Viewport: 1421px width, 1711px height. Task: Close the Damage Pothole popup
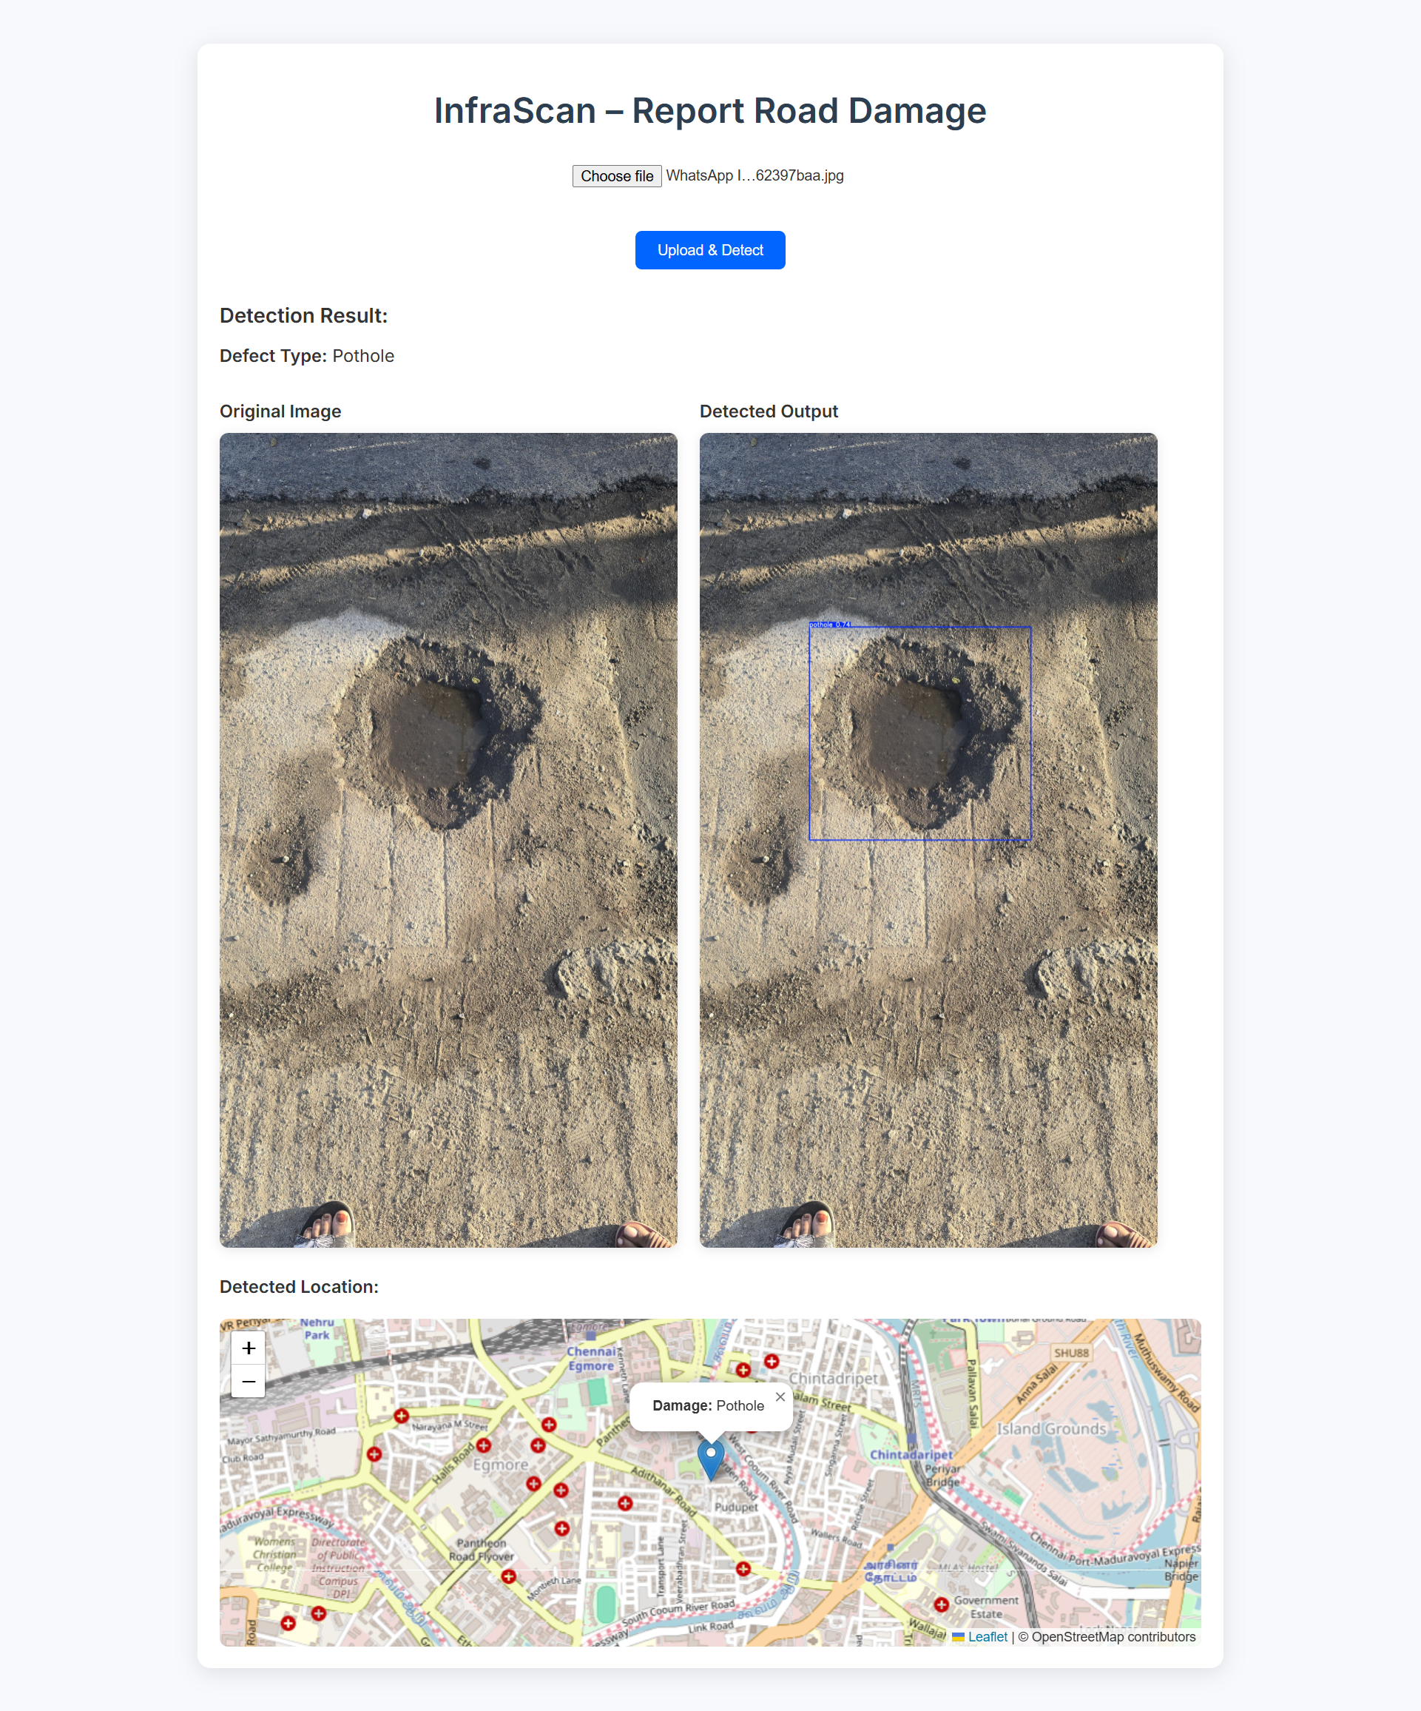[780, 1396]
